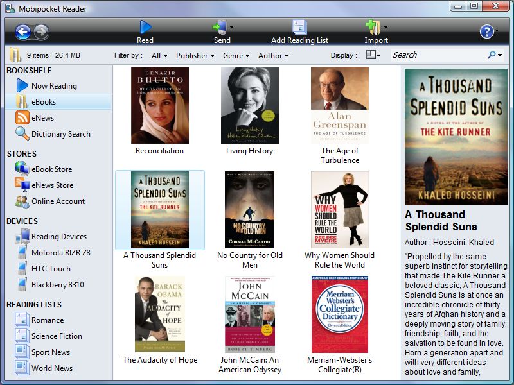The image size is (514, 385).
Task: Go to the eNews Store
Action: [x=53, y=185]
